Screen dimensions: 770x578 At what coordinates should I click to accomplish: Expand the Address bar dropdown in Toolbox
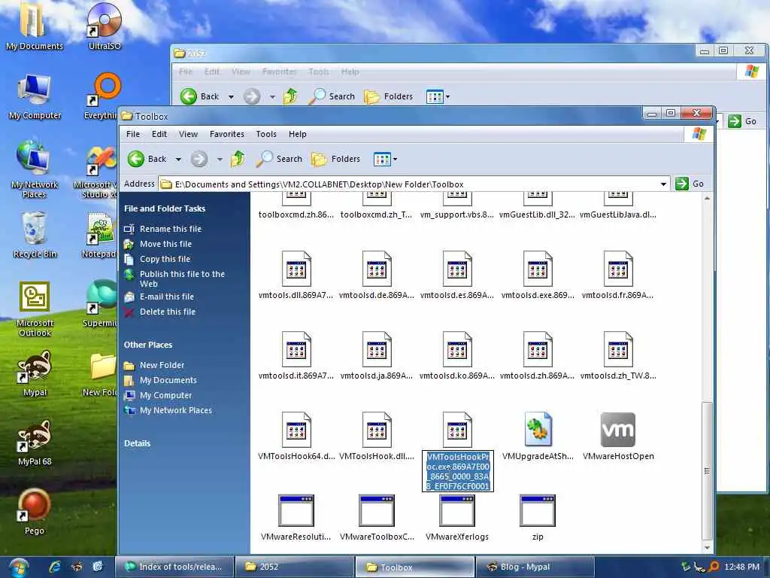pyautogui.click(x=663, y=184)
